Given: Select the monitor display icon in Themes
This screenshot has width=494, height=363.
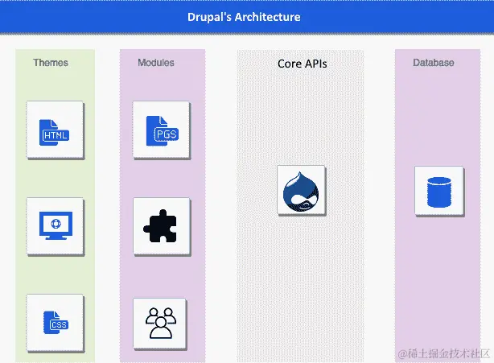Looking at the screenshot, I should click(x=56, y=226).
